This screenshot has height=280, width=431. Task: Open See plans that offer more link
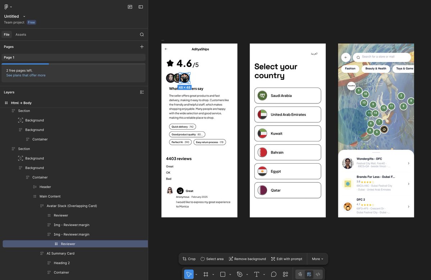click(x=26, y=75)
